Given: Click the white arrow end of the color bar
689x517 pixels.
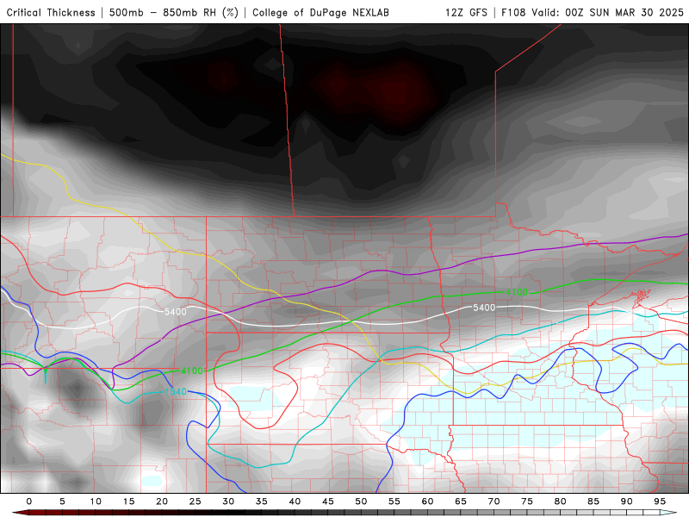Looking at the screenshot, I should click(670, 513).
